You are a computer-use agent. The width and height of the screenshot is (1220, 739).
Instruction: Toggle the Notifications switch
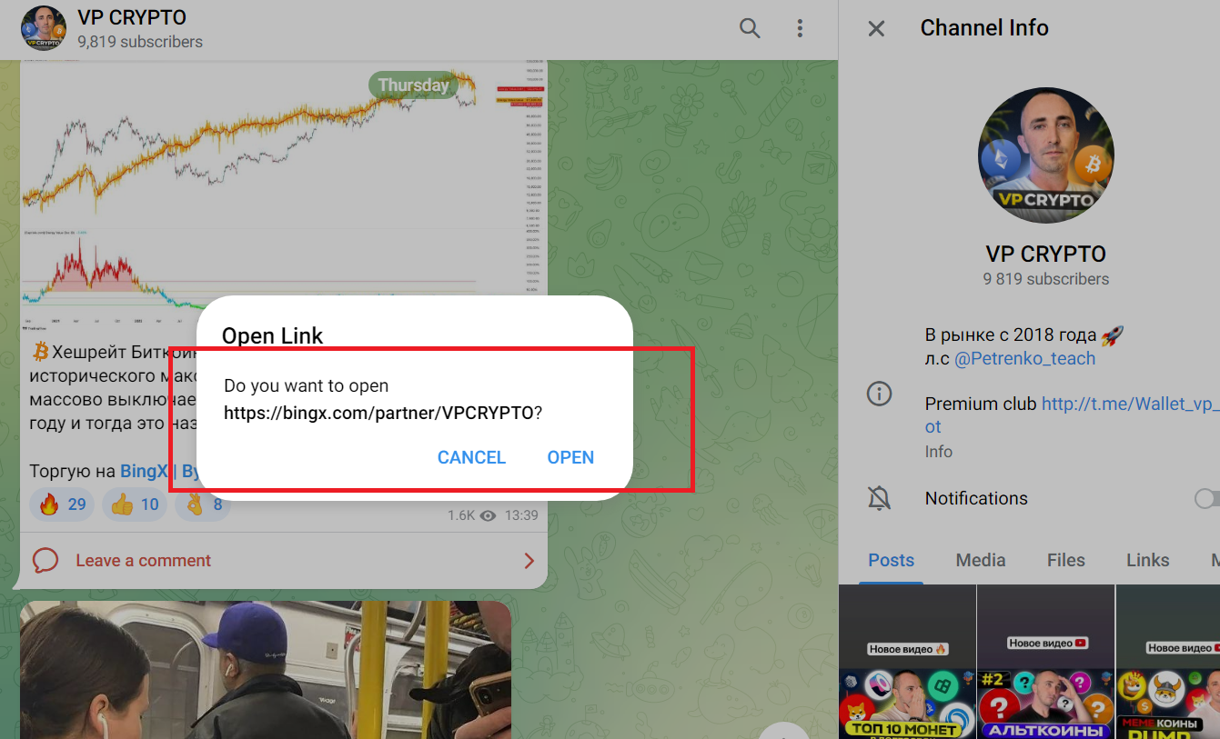[x=1207, y=498]
